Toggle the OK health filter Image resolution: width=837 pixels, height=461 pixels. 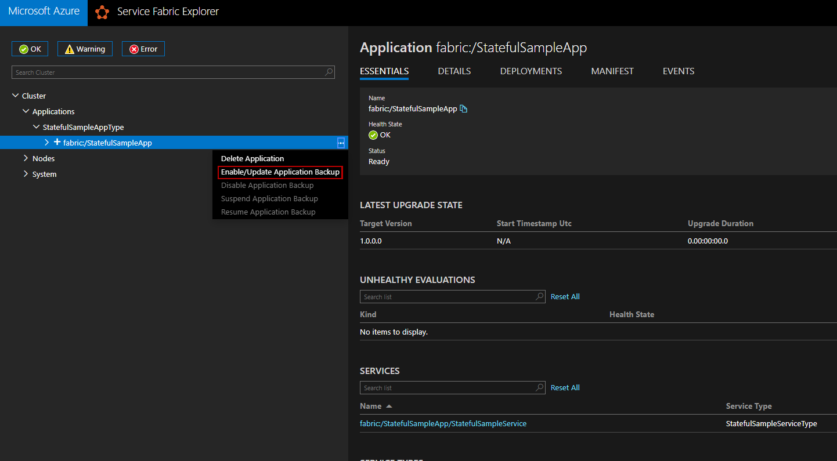click(30, 49)
